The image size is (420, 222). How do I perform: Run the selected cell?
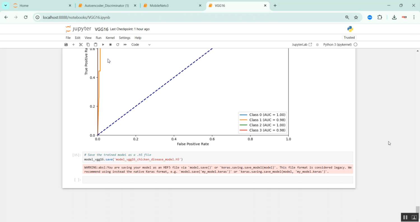[103, 45]
